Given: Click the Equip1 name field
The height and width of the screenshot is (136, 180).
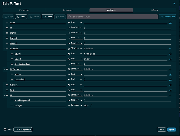Looking at the screenshot, I should 40,54.
